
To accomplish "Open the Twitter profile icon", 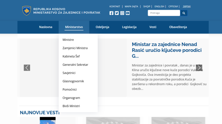I will (117, 13).
